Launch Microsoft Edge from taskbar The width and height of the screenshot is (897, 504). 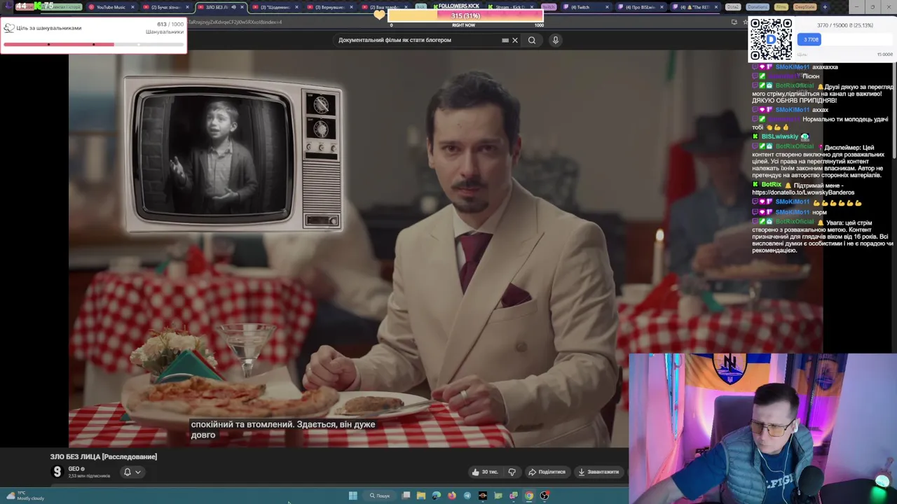click(x=437, y=496)
